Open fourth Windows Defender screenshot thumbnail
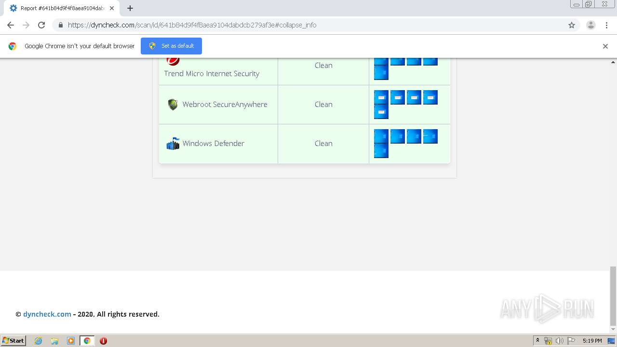Screen dimensions: 617x347 tap(430, 136)
